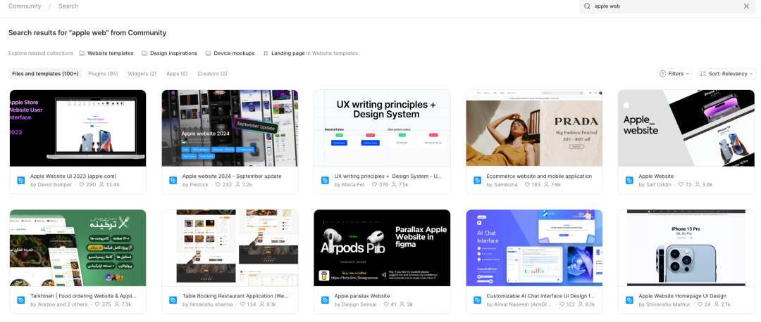Viewport: 761px width, 322px height.
Task: Open Prada ecommerce website thumbnail
Action: (534, 128)
